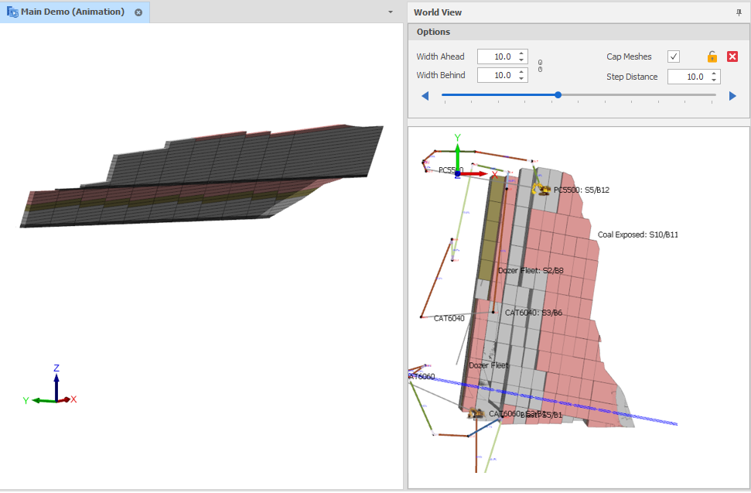Click the Options section header
Viewport: 751px width, 493px height.
point(433,32)
